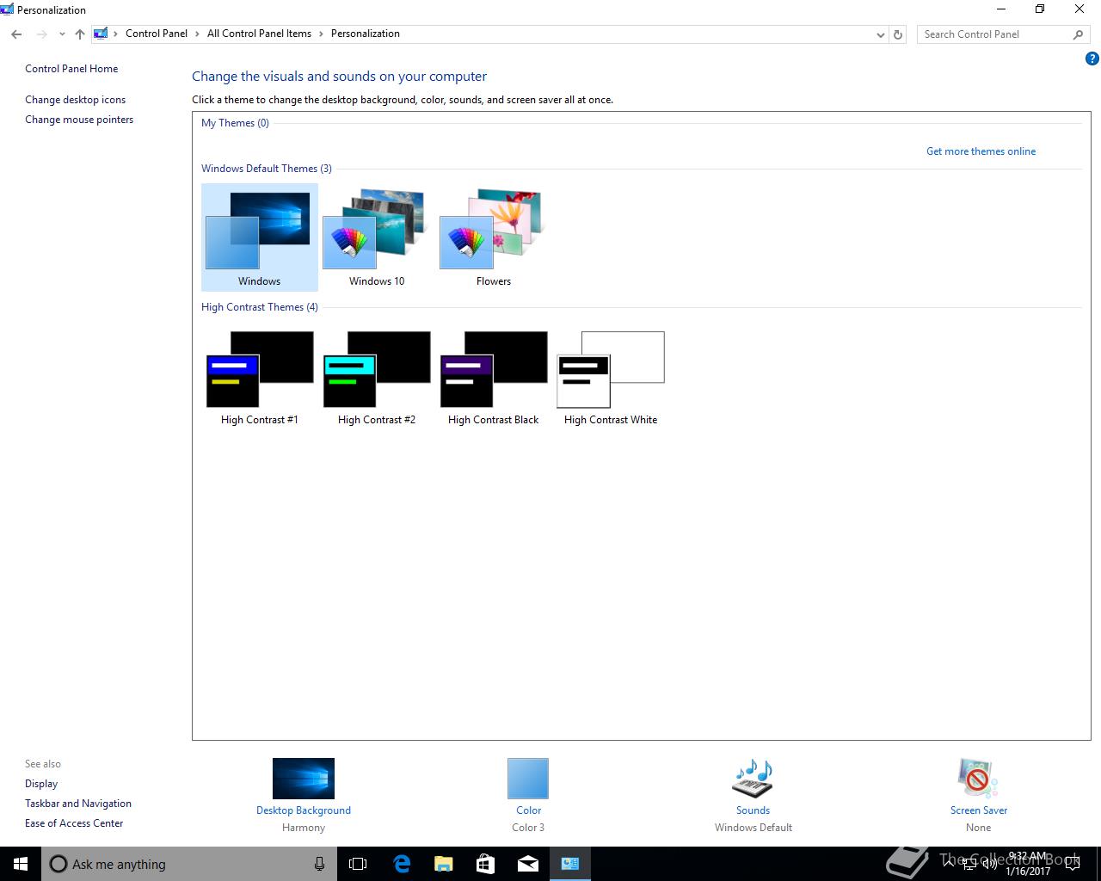Click Get more themes online link

[x=981, y=151]
